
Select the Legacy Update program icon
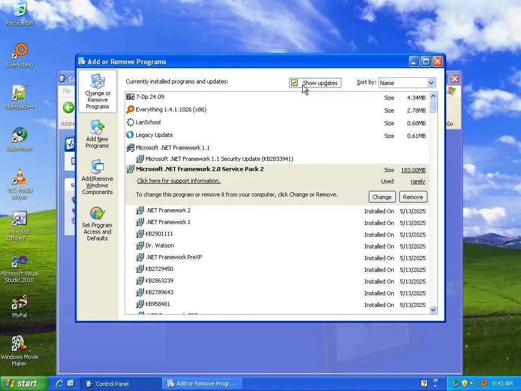(130, 135)
